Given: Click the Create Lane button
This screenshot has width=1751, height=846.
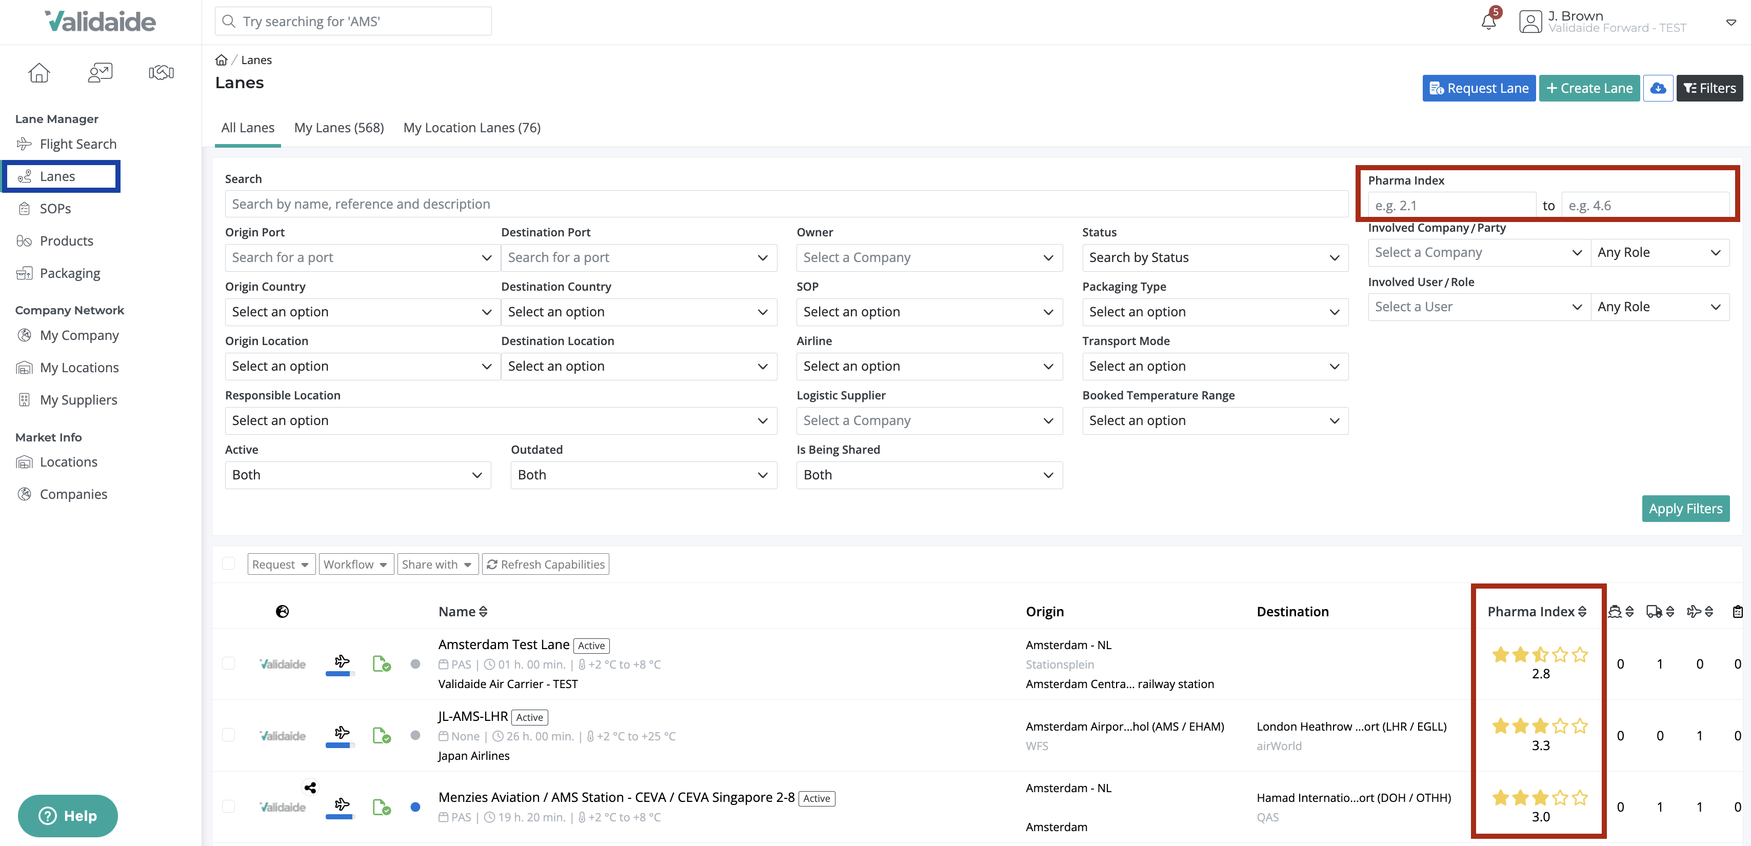Looking at the screenshot, I should [x=1589, y=88].
